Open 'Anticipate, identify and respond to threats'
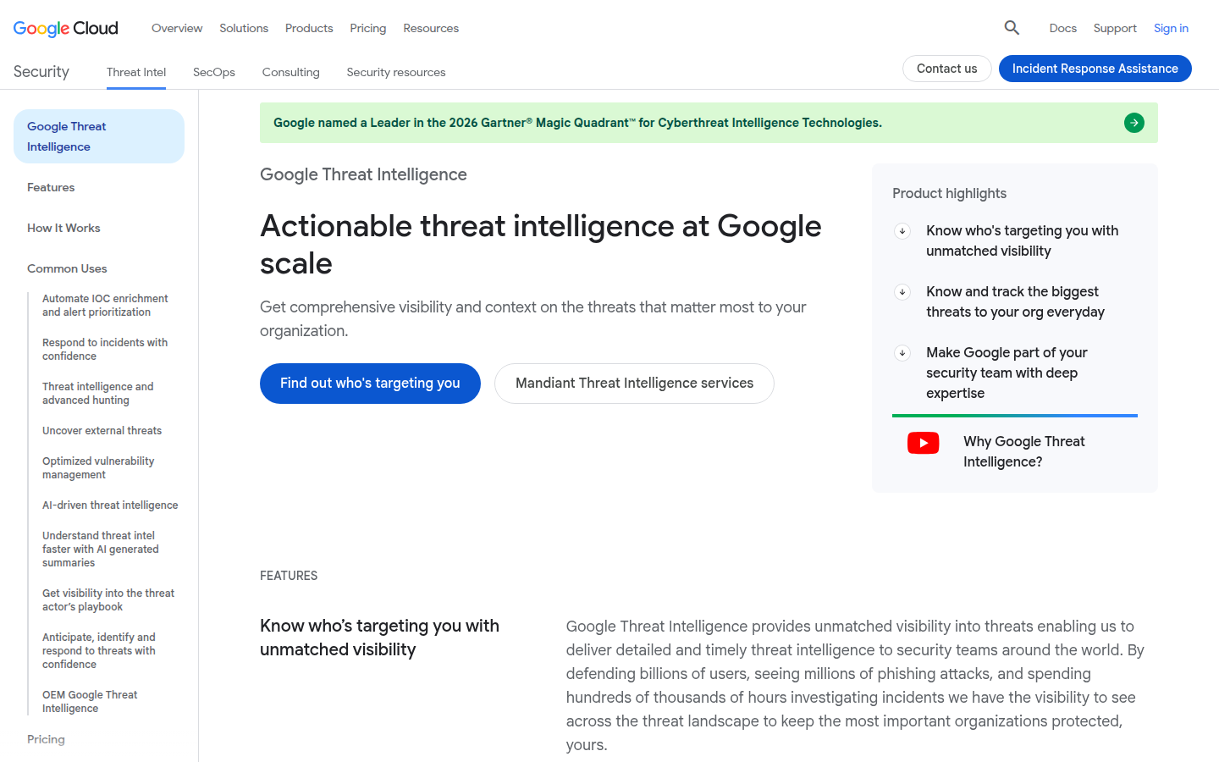Image resolution: width=1219 pixels, height=762 pixels. click(99, 651)
